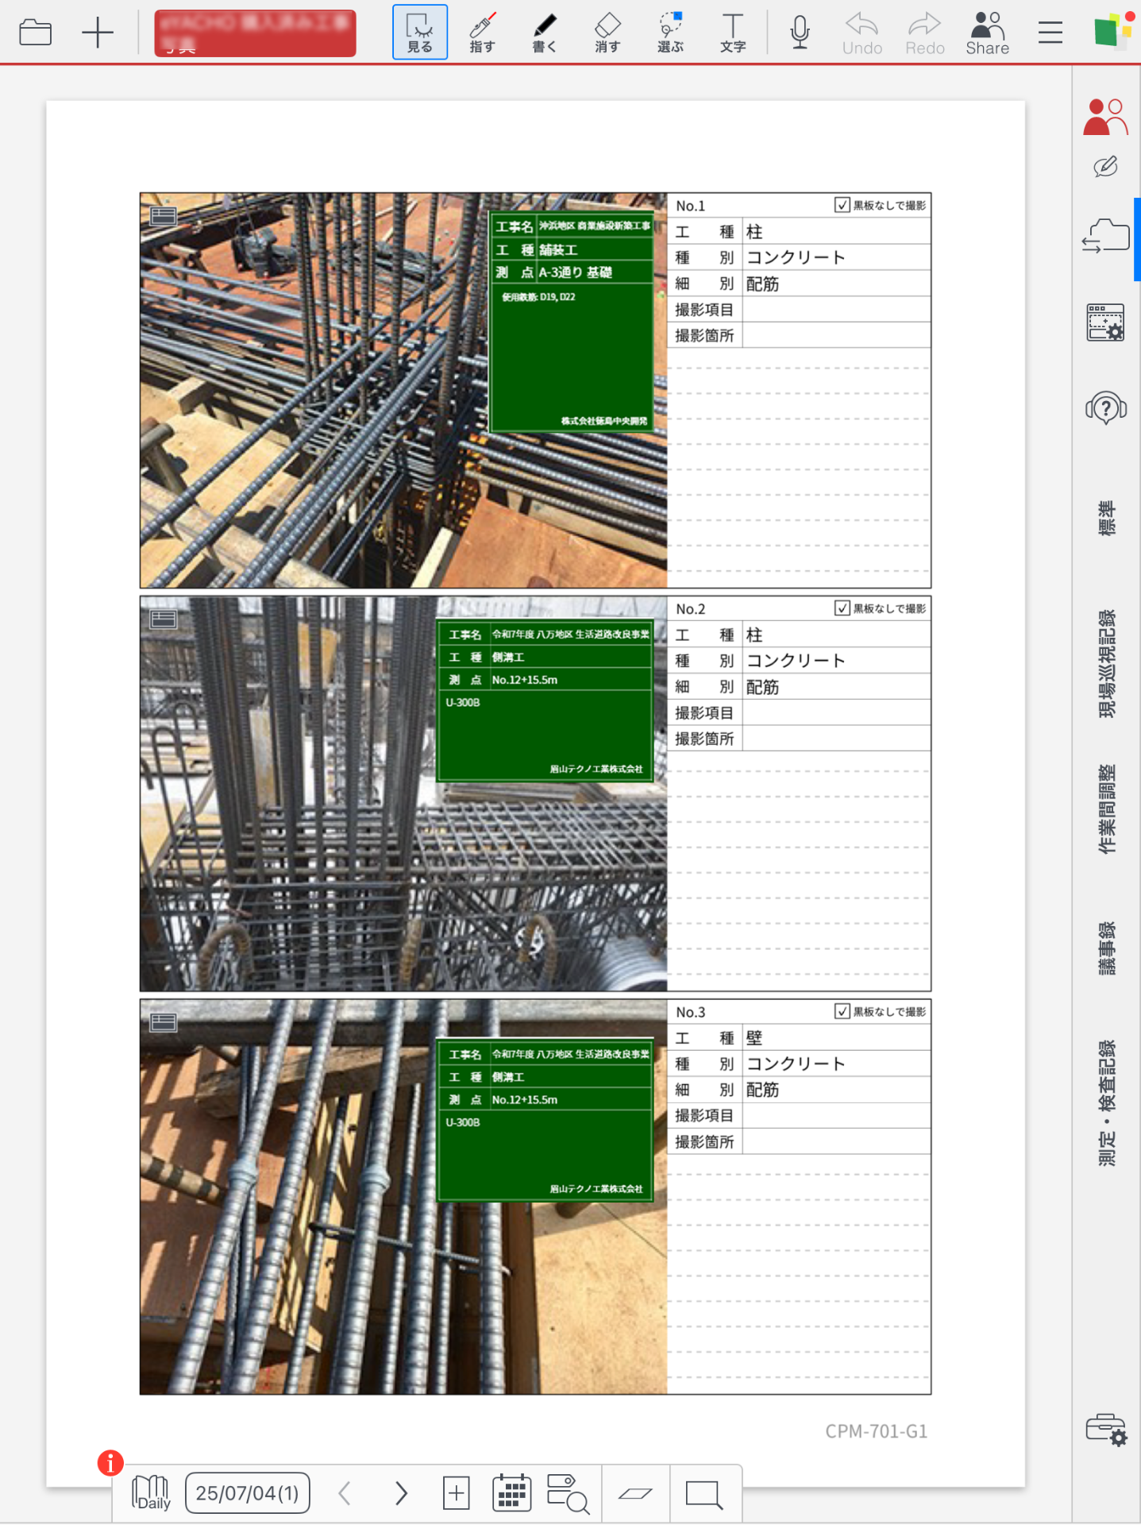This screenshot has width=1141, height=1525.
Task: Open the folder list icon
Action: point(36,33)
